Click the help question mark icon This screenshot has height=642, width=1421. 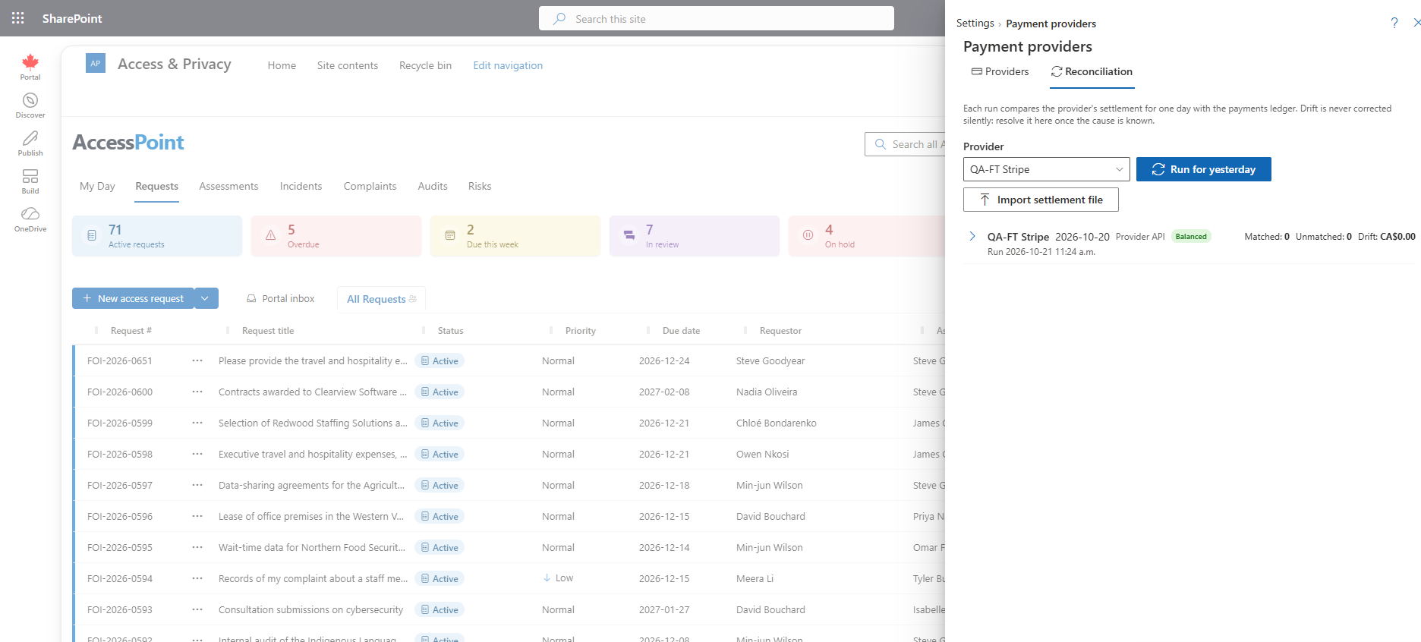(1394, 23)
